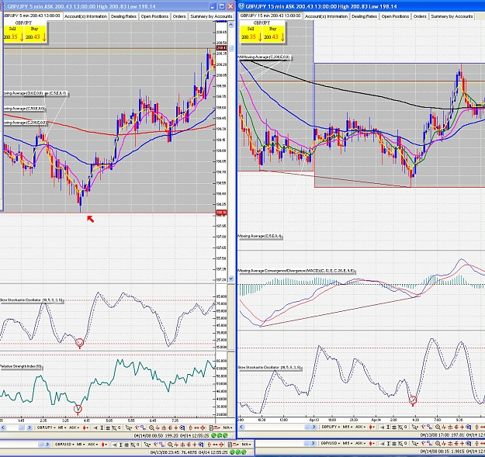This screenshot has width=485, height=457.
Task: Open the GBP/USD symbol dropdown in bottom-left window toolbar
Action: coord(64,445)
